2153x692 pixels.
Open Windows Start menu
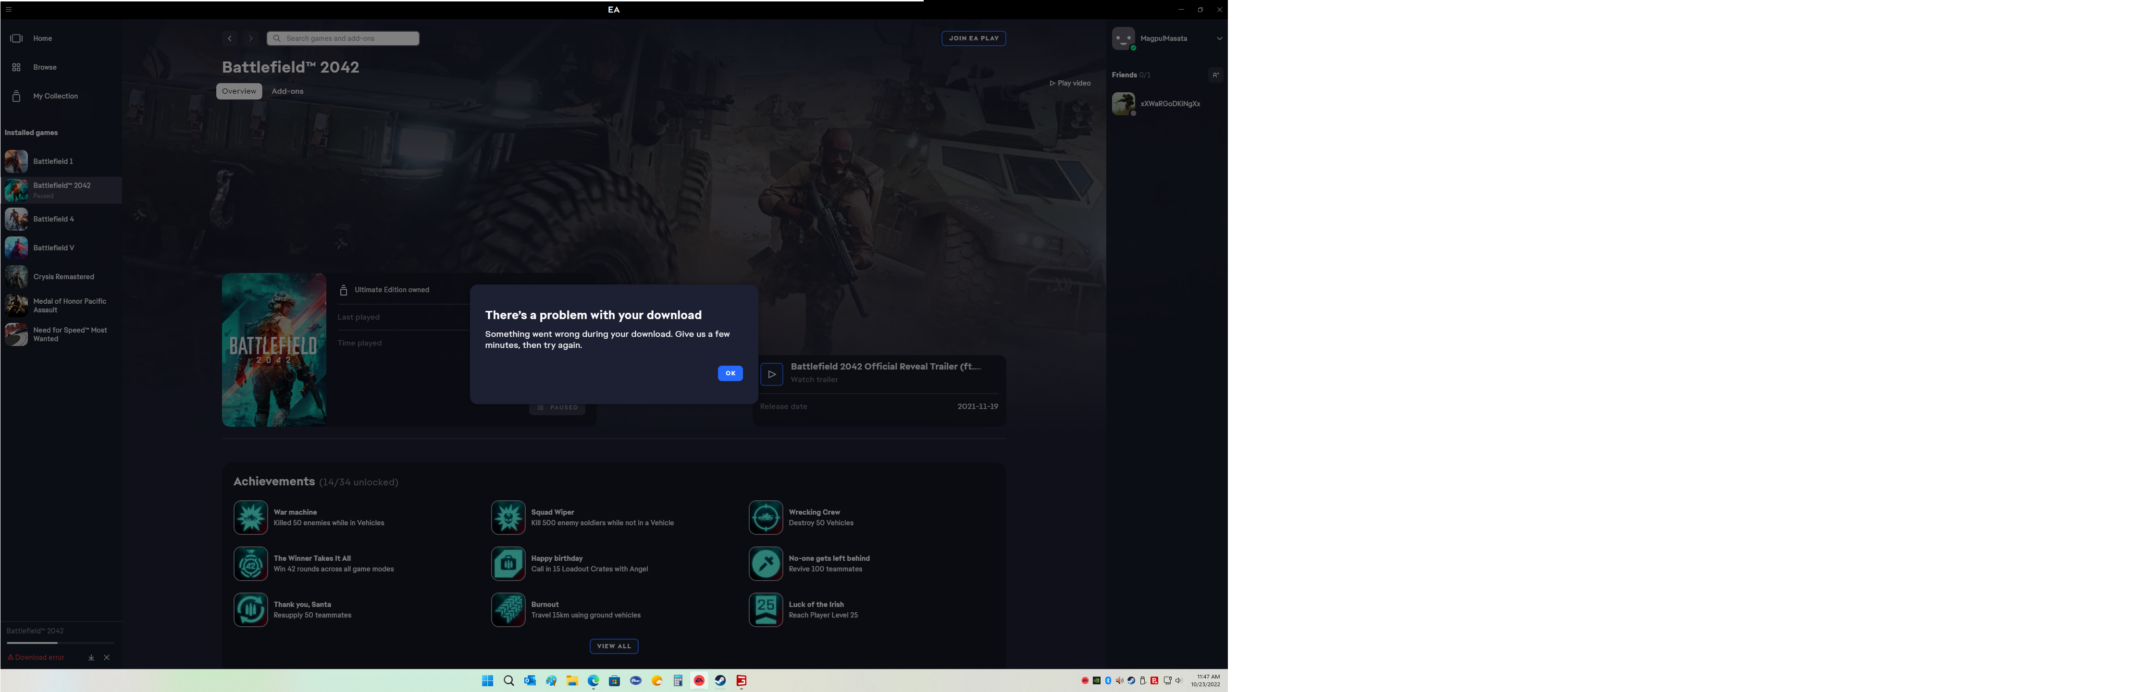click(x=487, y=681)
